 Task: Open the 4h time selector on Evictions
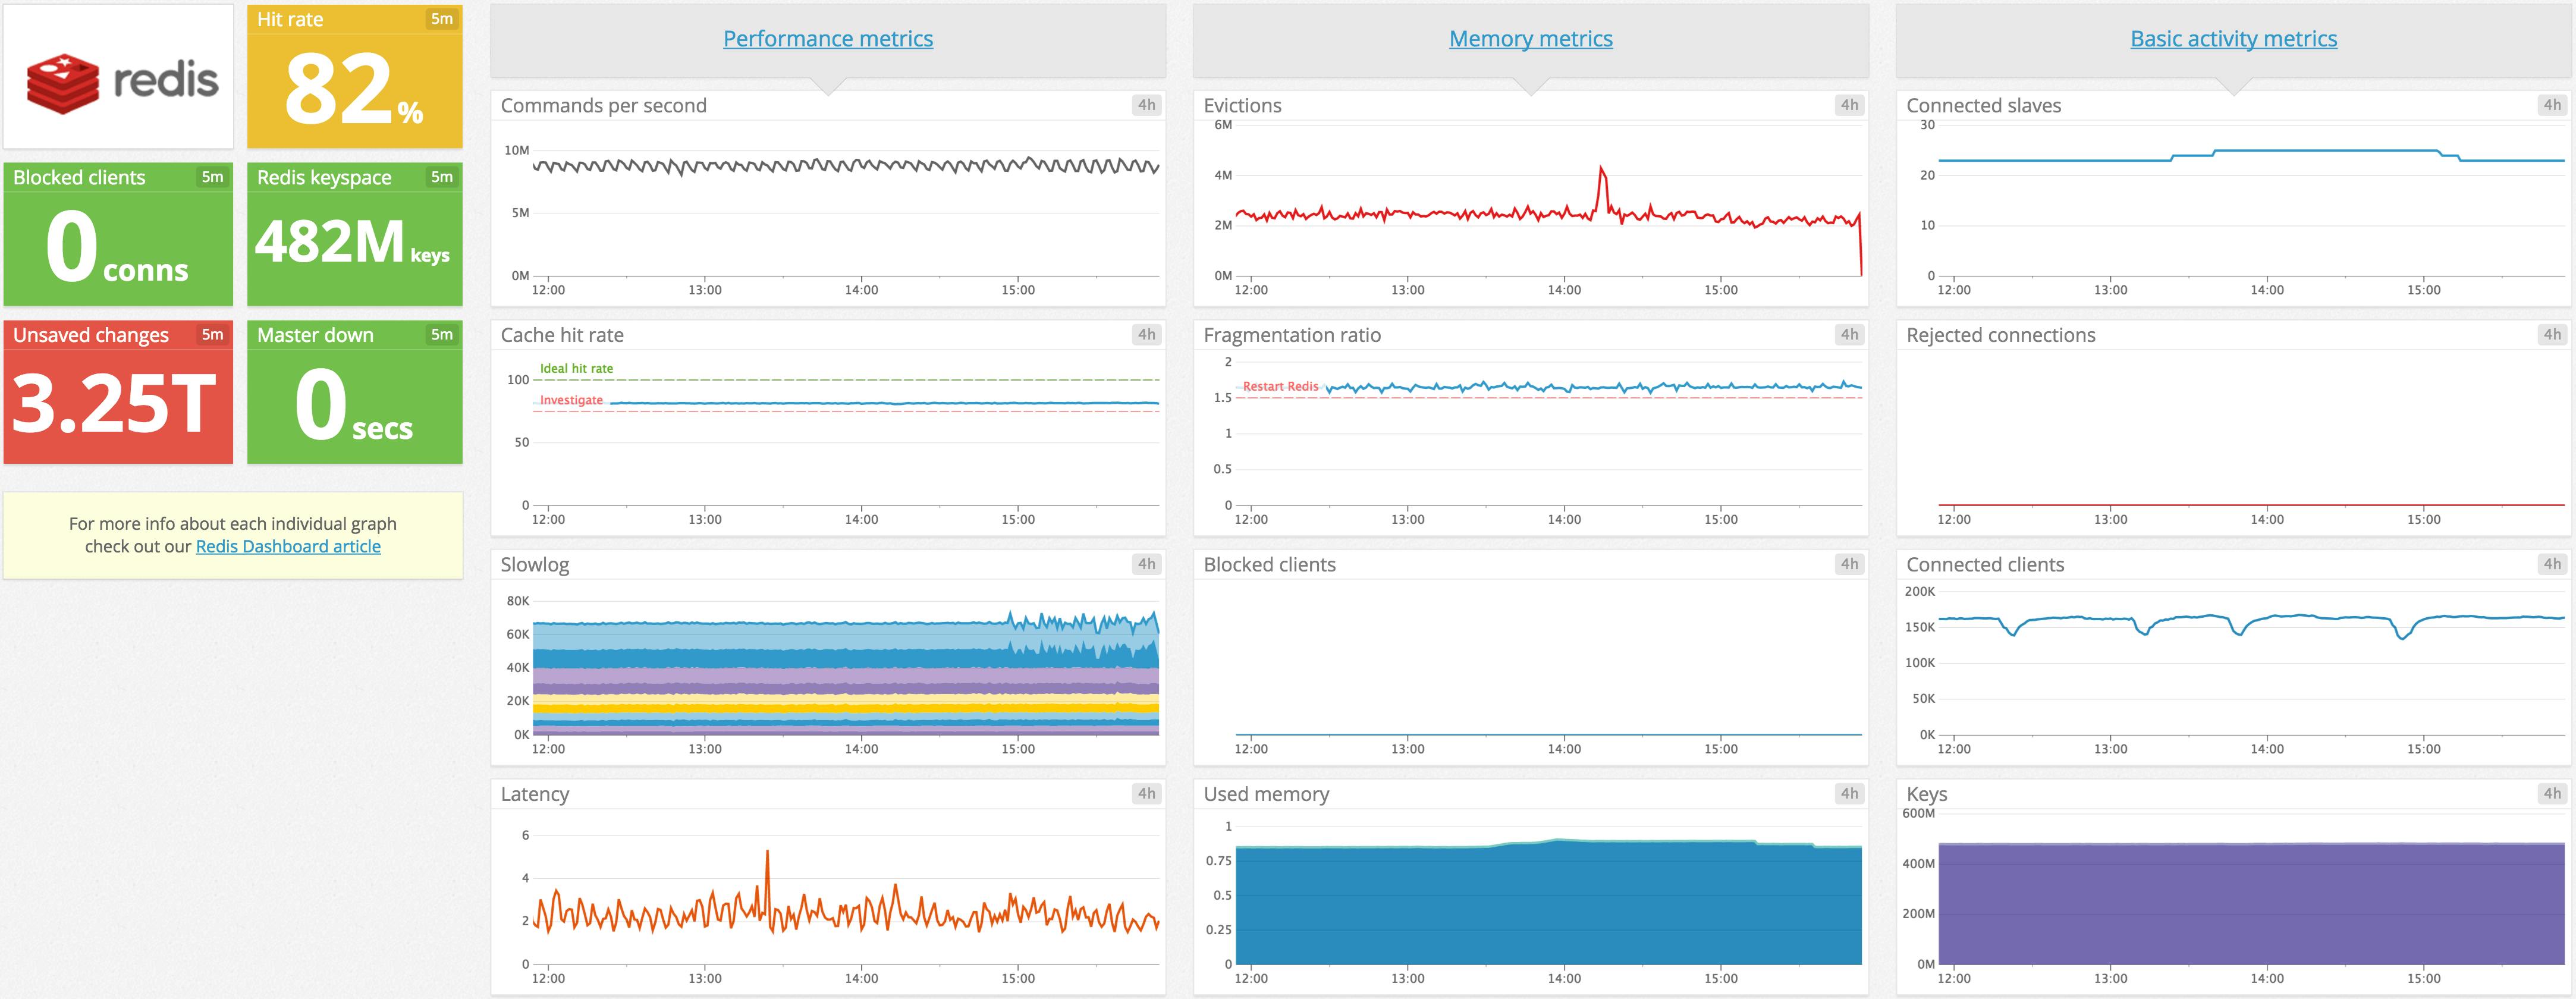click(x=1848, y=104)
